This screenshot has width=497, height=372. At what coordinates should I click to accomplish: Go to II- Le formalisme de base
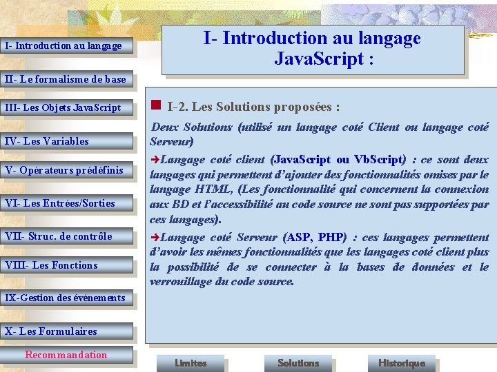tap(66, 79)
